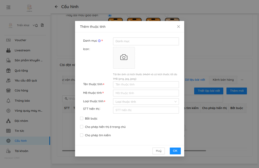Expand the Triển khai environment dropdown
Image resolution: width=259 pixels, height=168 pixels.
point(33,25)
